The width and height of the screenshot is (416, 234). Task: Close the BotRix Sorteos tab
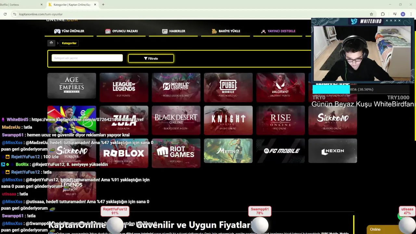pos(41,5)
